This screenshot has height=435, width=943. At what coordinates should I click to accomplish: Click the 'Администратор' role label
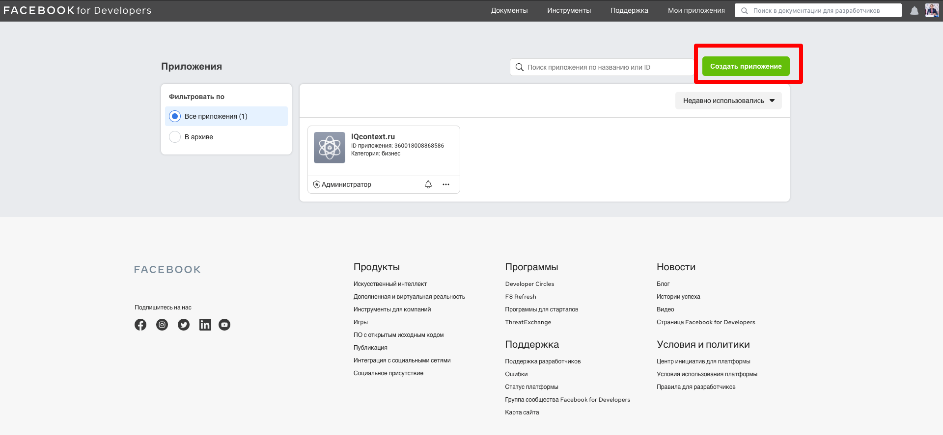[x=346, y=184]
